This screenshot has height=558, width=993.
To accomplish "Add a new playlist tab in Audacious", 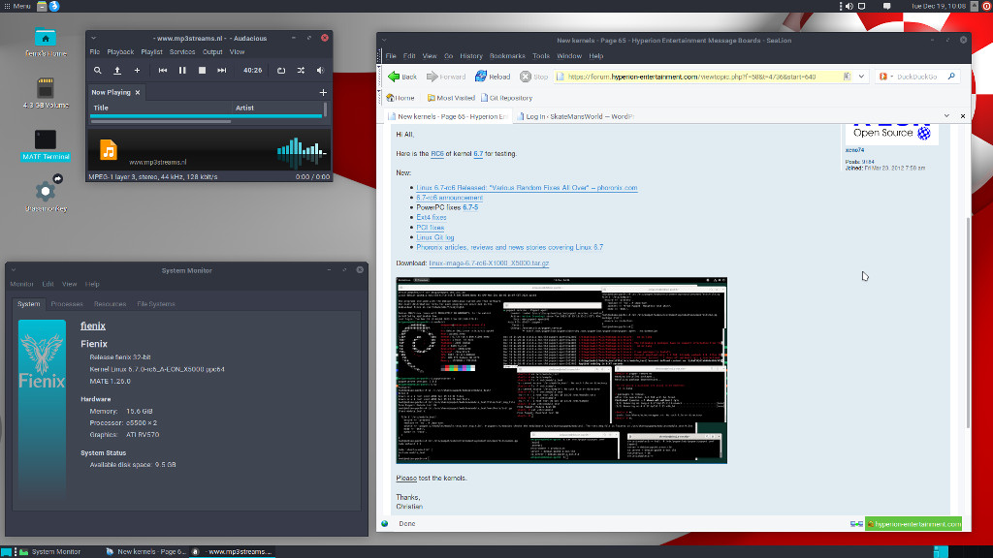I will [323, 92].
